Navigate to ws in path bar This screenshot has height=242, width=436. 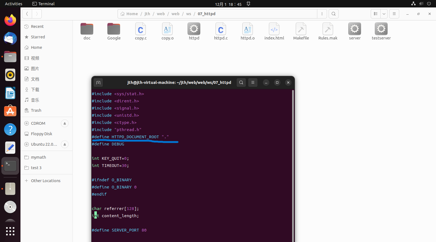point(189,14)
